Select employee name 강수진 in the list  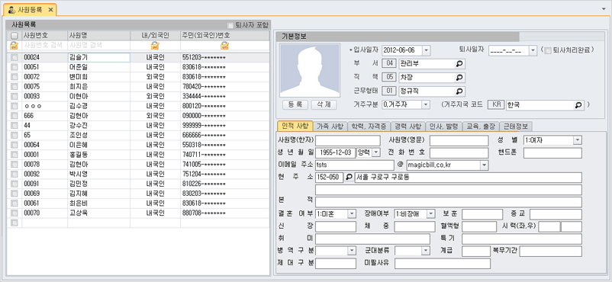point(98,125)
